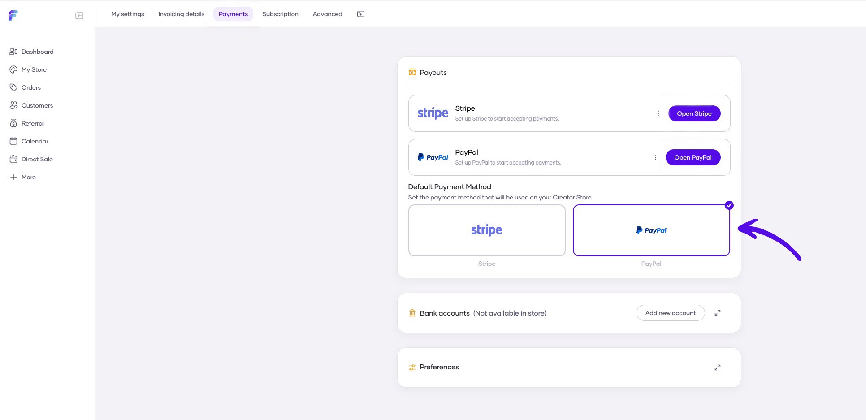Image resolution: width=866 pixels, height=420 pixels.
Task: Open PayPal row three-dot options menu
Action: 655,157
